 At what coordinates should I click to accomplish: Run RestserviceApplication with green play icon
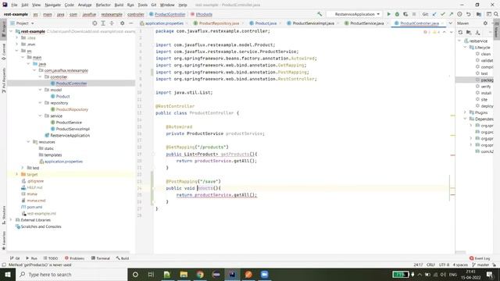click(389, 14)
